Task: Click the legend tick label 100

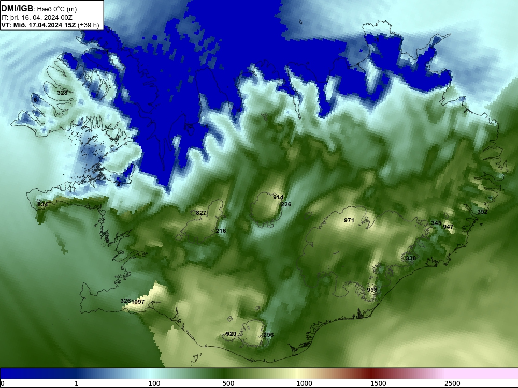Action: (x=154, y=383)
